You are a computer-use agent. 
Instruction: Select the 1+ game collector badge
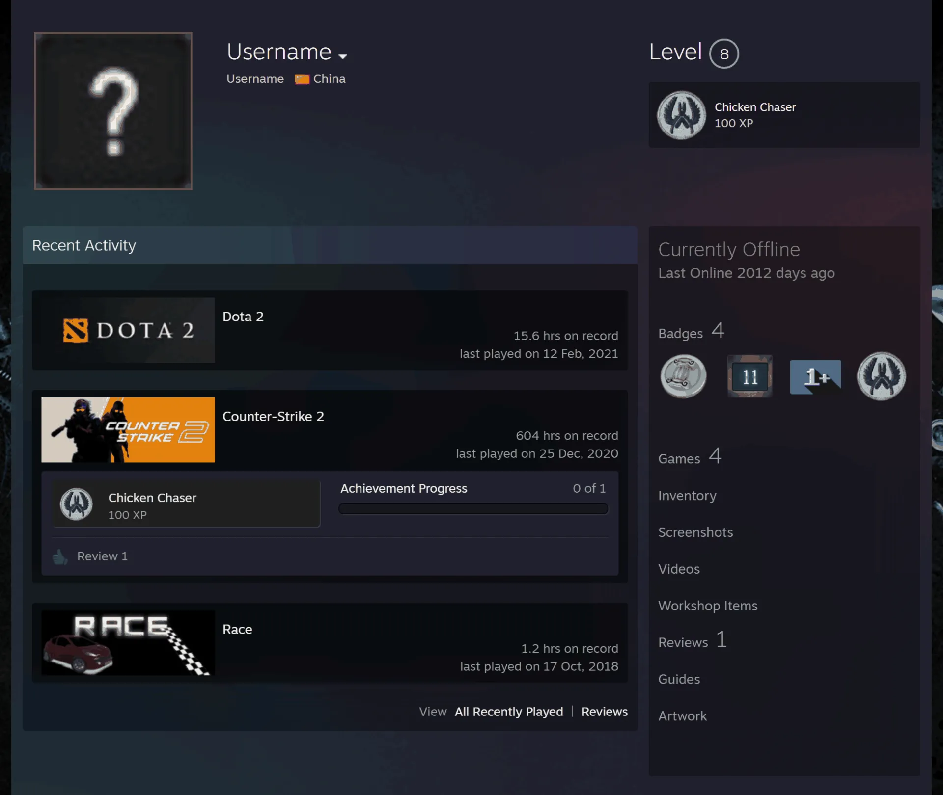point(815,377)
